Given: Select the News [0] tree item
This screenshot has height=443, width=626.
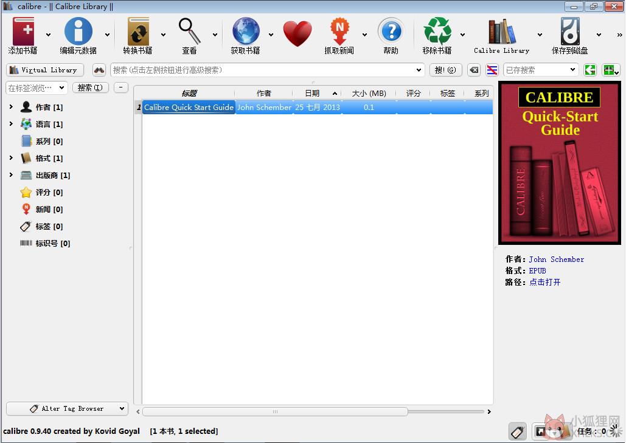Looking at the screenshot, I should click(41, 209).
